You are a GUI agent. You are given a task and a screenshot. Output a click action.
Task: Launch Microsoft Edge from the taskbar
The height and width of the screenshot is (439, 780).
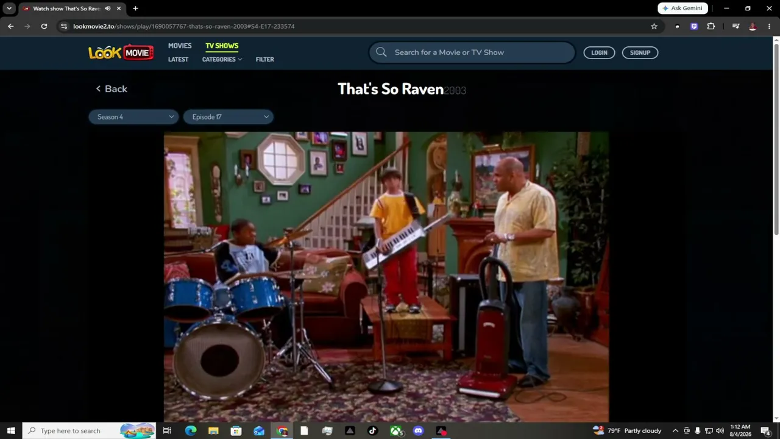click(191, 430)
